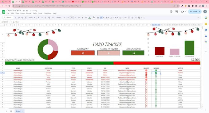Open the Sheet1 tab options arrow
This screenshot has width=209, height=113.
tap(23, 111)
